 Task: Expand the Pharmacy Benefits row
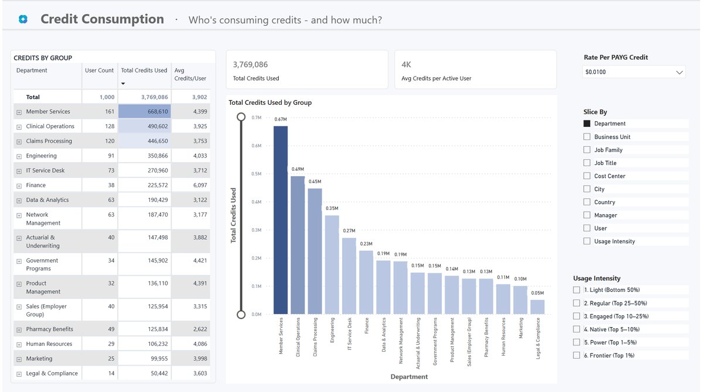point(19,329)
